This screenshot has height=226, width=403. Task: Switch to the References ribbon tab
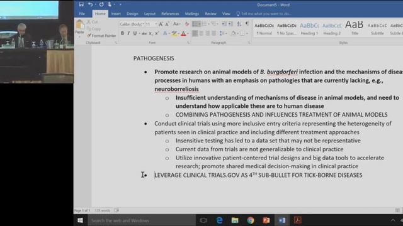click(x=170, y=14)
